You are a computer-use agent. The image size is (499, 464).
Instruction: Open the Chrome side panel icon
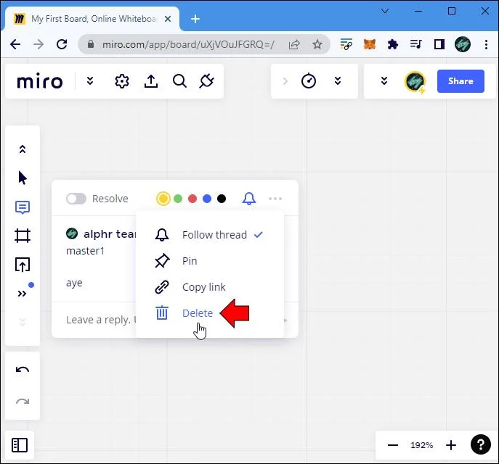pos(439,44)
